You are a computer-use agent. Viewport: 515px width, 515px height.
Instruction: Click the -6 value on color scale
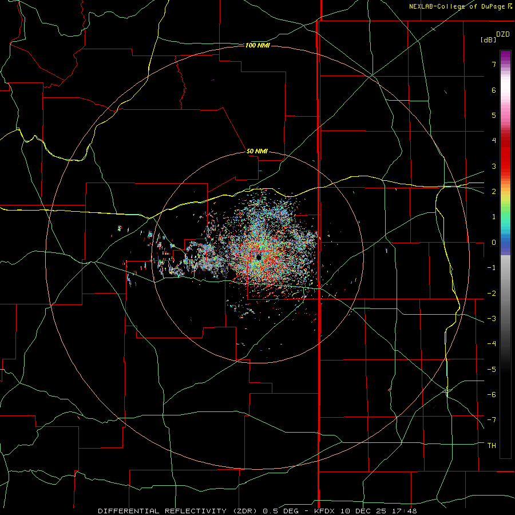(492, 395)
